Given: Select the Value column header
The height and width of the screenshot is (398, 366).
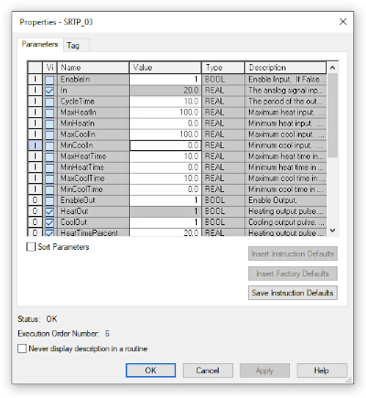Looking at the screenshot, I should [166, 68].
